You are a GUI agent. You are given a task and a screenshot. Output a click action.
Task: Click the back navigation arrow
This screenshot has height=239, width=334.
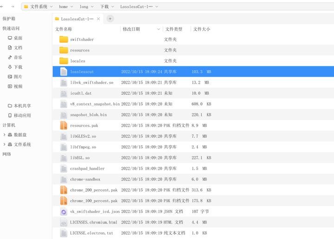[x=4, y=7]
